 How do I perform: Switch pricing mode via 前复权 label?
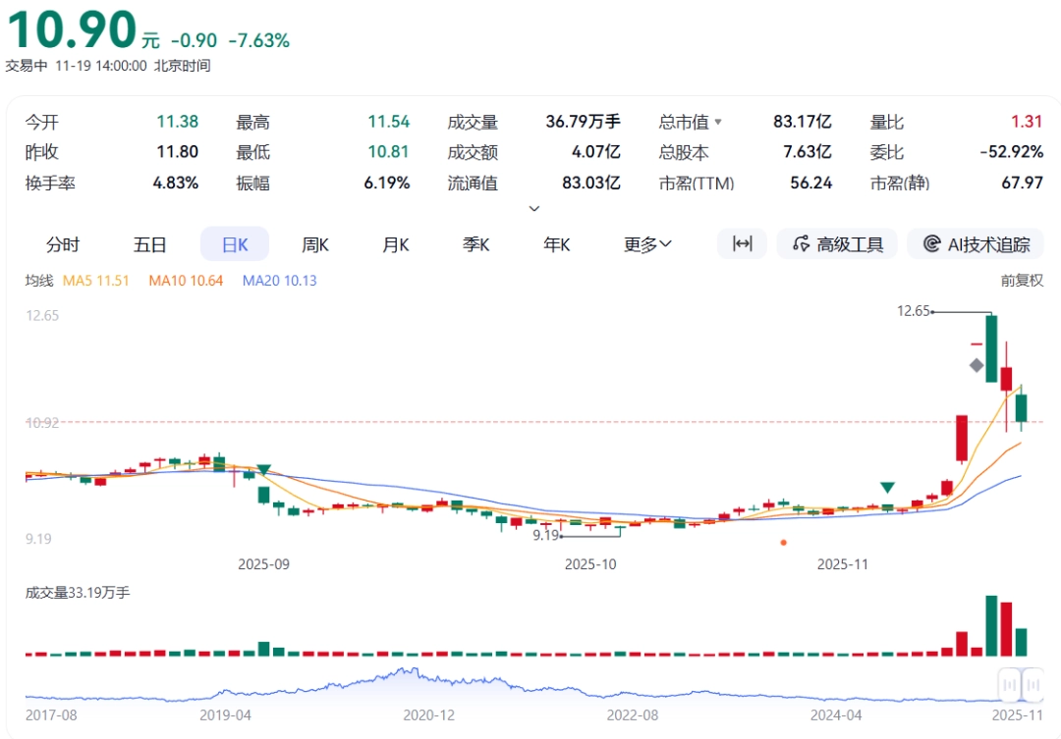coord(1022,280)
